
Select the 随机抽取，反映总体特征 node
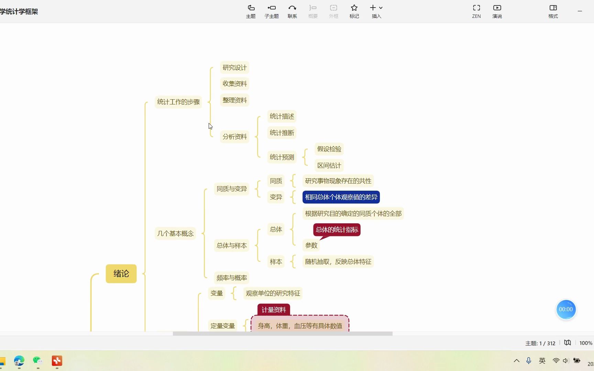[x=338, y=261]
